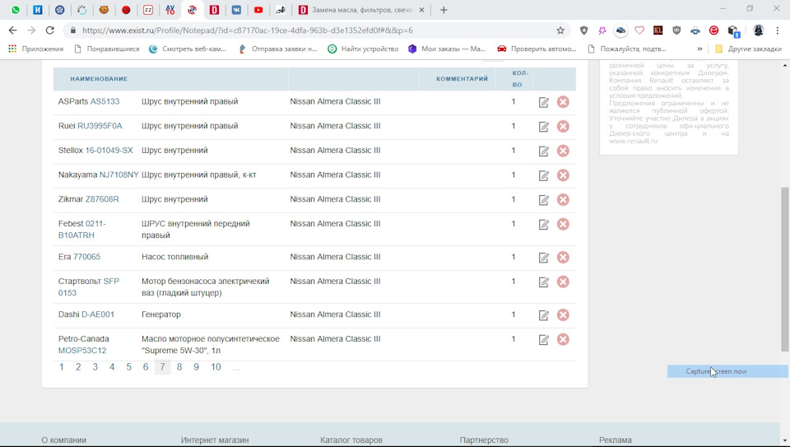The height and width of the screenshot is (447, 790).
Task: Open the RU3995F0A part number link
Action: pyautogui.click(x=100, y=125)
